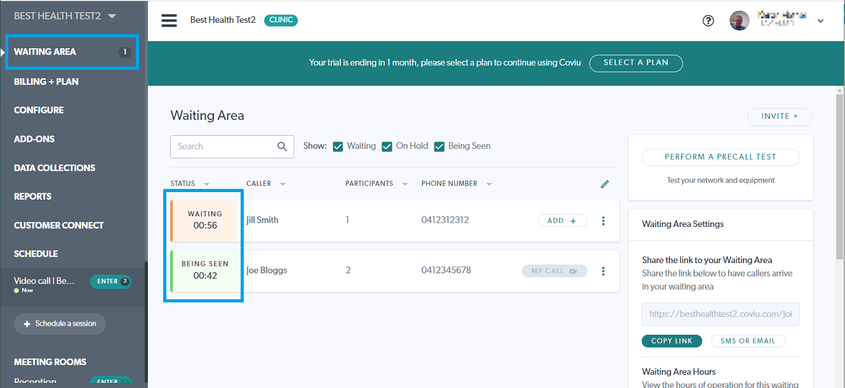Enter the Video call session
The height and width of the screenshot is (388, 845).
(110, 281)
